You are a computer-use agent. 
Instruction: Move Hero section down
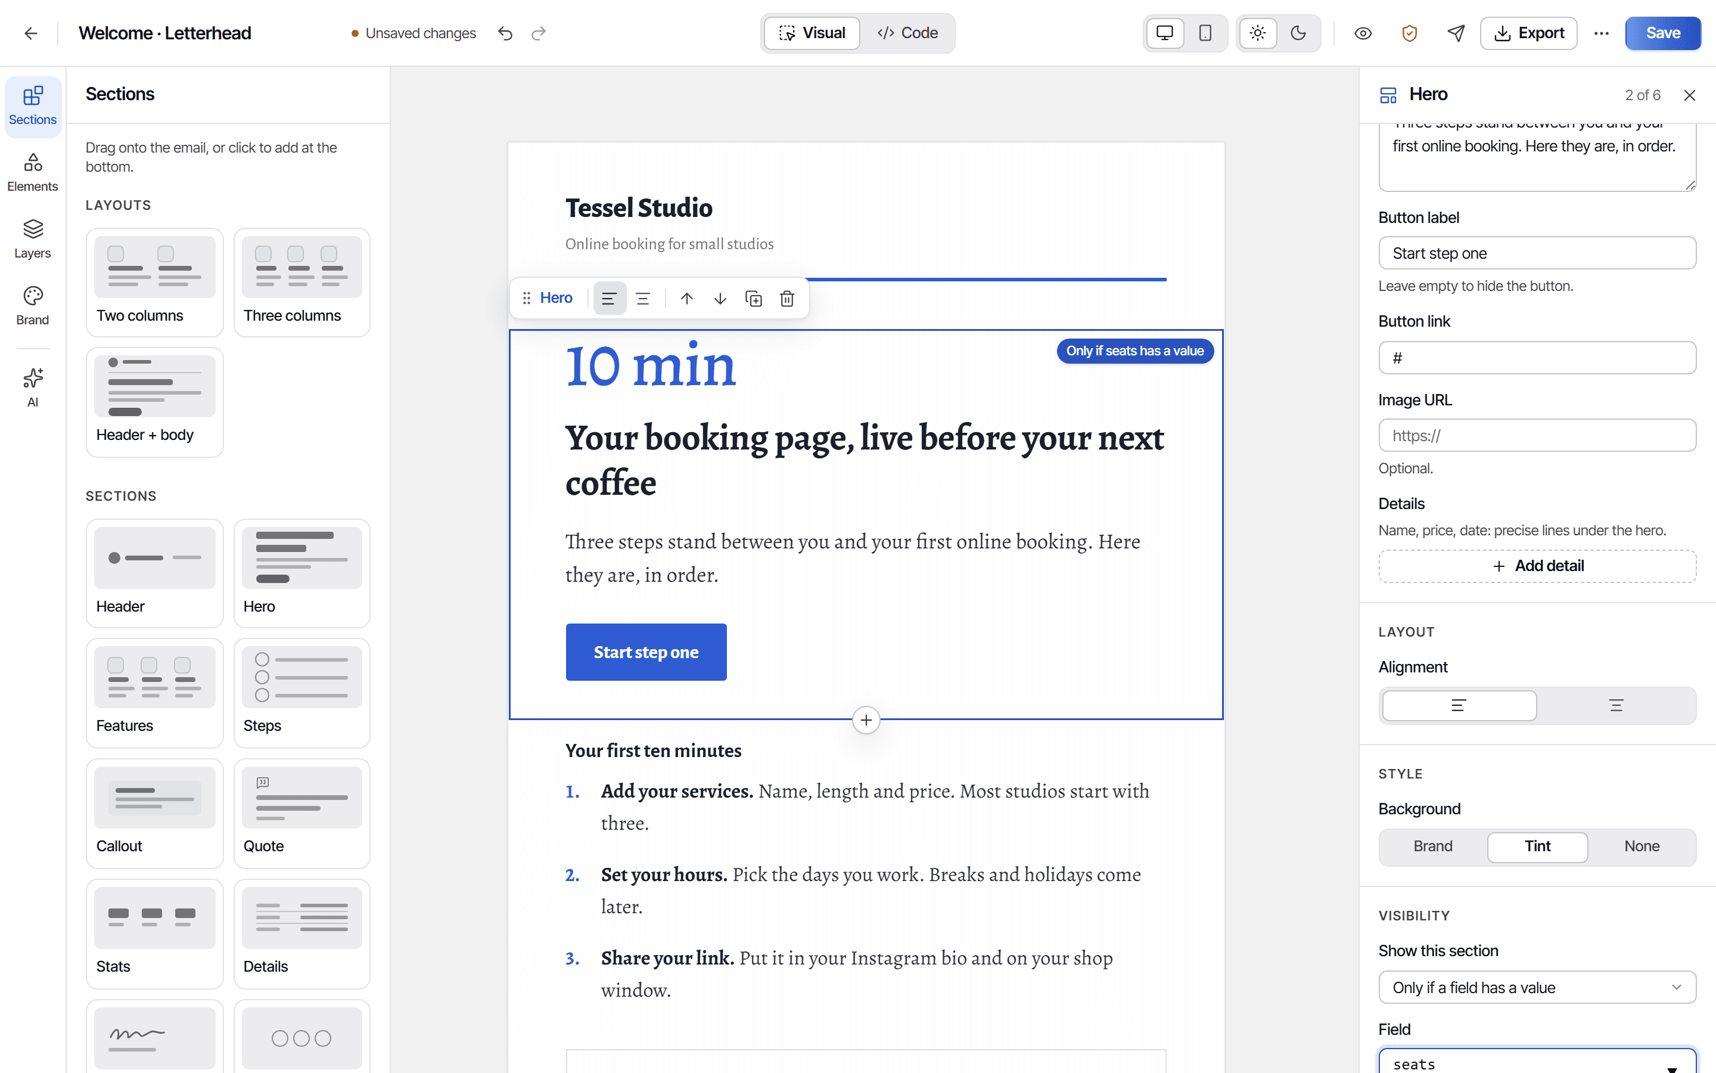click(x=720, y=298)
